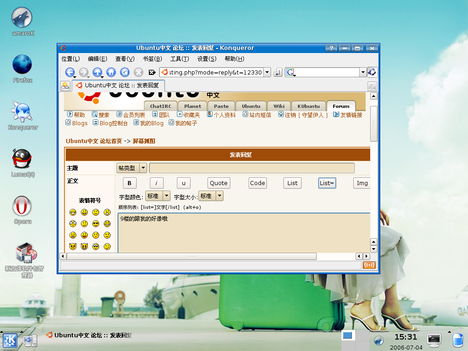The width and height of the screenshot is (468, 351).
Task: Click the 主题 subject input field
Action: tap(252, 168)
